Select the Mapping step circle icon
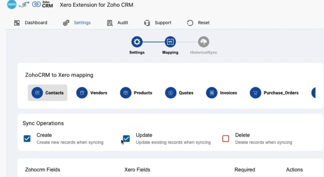 pos(170,42)
